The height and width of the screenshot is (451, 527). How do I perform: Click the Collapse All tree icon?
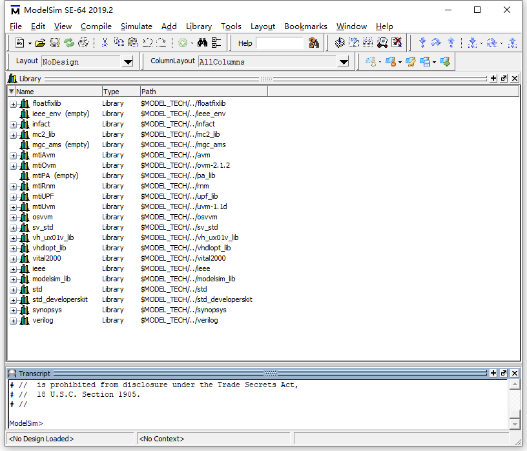[x=216, y=43]
